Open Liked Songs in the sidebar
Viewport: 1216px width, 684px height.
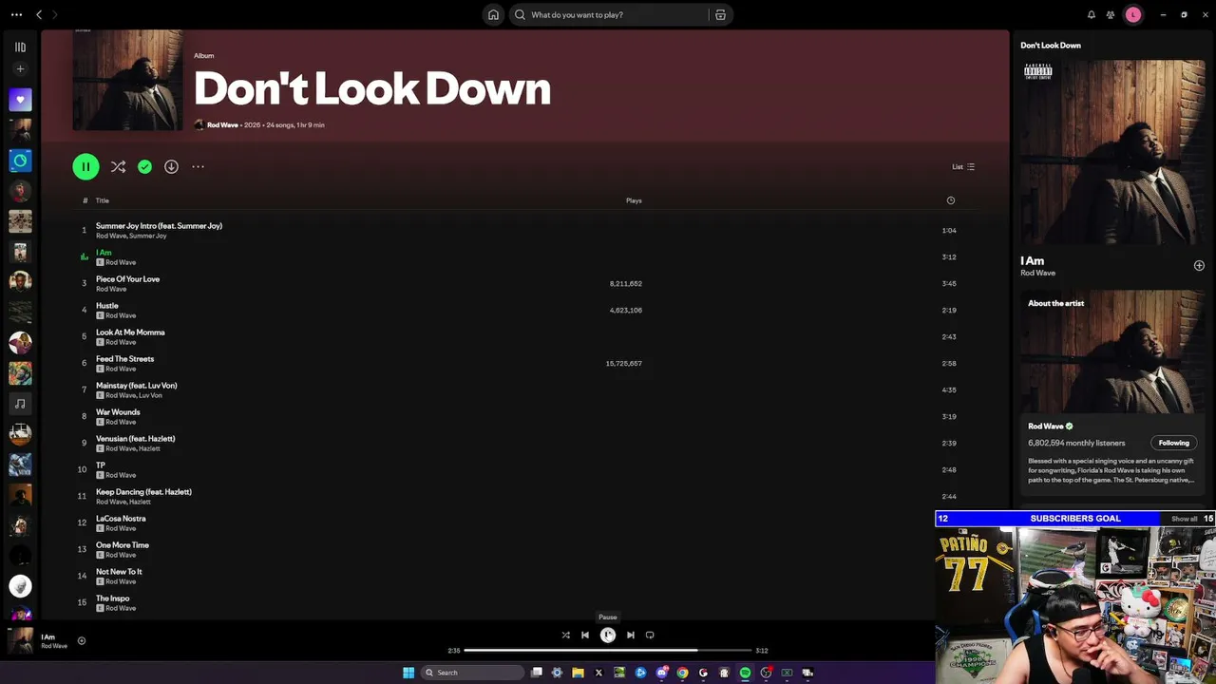point(20,100)
